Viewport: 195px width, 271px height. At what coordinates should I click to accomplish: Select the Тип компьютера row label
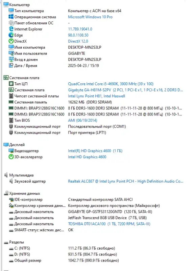[x=29, y=11]
